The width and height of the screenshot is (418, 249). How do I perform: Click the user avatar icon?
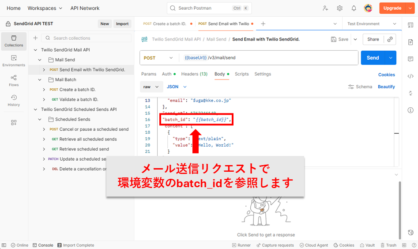click(368, 8)
